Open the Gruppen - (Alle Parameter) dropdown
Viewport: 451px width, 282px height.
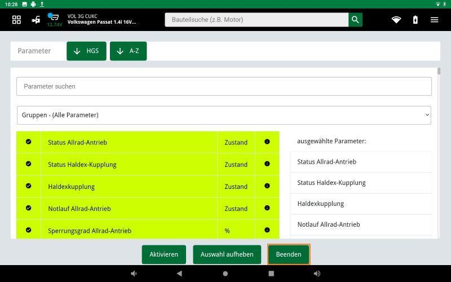[224, 115]
